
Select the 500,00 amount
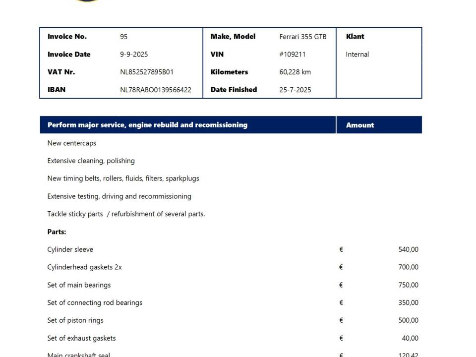(x=408, y=320)
